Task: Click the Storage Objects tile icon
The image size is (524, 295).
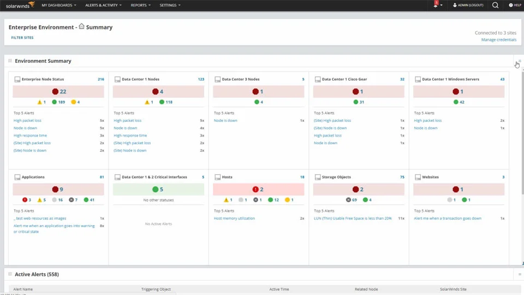Action: (x=318, y=177)
